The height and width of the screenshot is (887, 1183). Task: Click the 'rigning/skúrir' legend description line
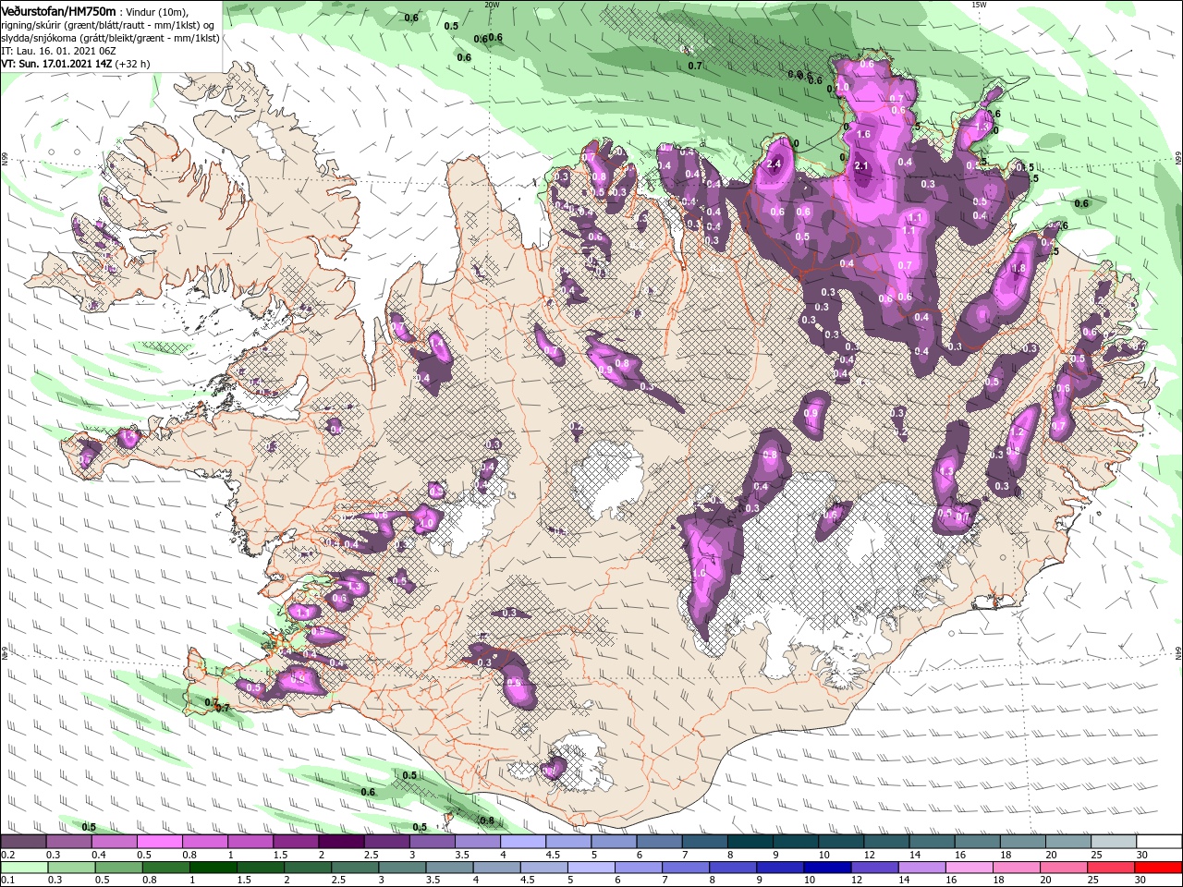coord(106,25)
